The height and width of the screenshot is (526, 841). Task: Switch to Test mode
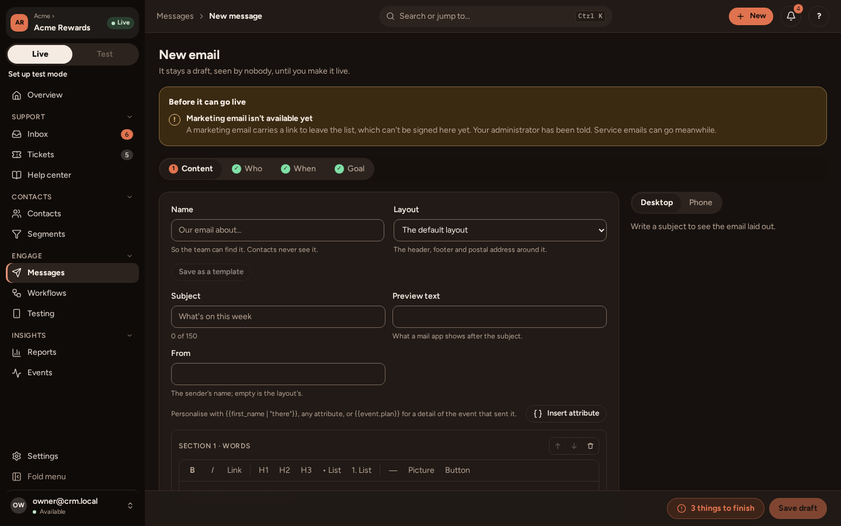coord(105,54)
